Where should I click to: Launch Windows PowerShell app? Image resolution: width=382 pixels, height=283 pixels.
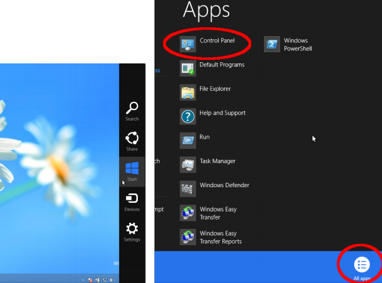(288, 44)
